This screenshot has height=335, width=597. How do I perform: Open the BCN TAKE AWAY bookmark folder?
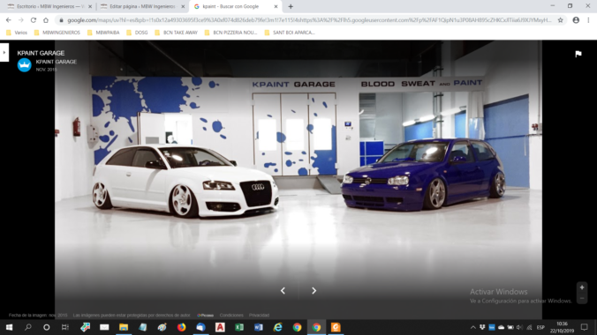(x=177, y=33)
